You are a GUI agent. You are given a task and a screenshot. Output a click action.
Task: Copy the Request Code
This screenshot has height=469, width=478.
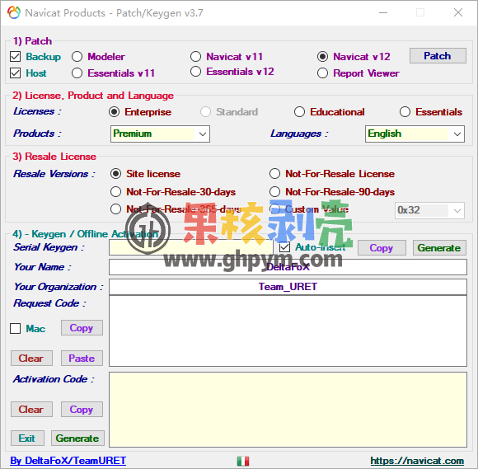click(x=82, y=328)
